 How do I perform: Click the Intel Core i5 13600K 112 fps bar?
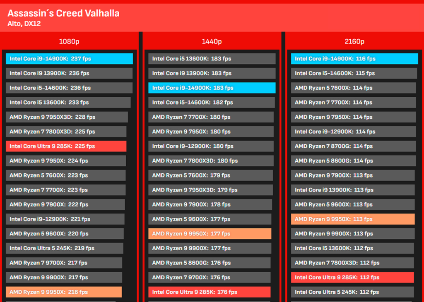[x=352, y=248]
